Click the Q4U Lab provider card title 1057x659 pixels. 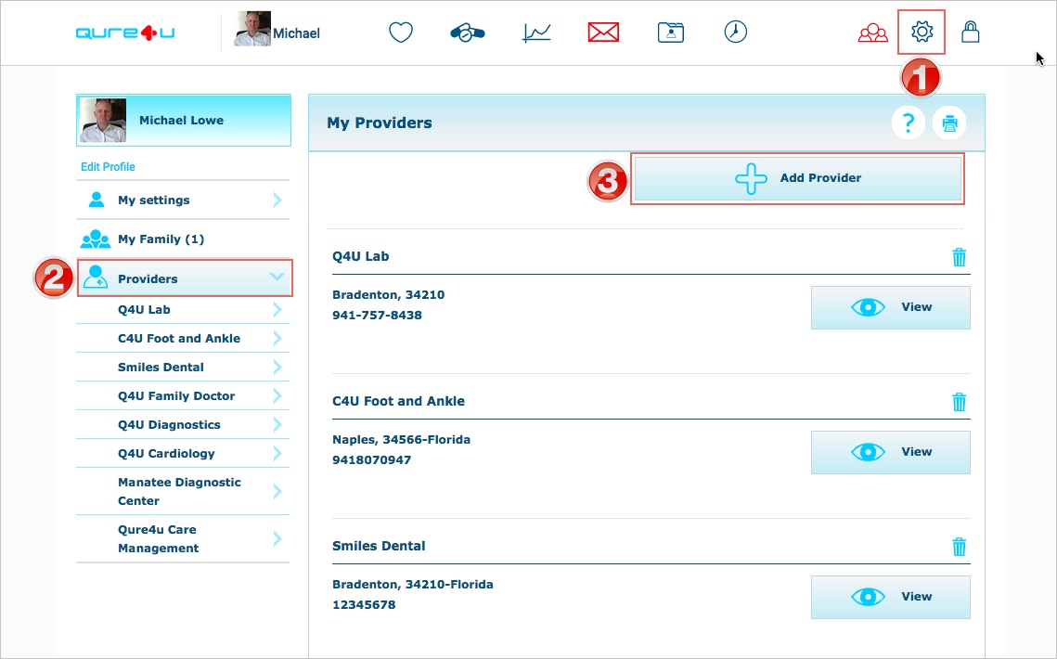[x=361, y=256]
